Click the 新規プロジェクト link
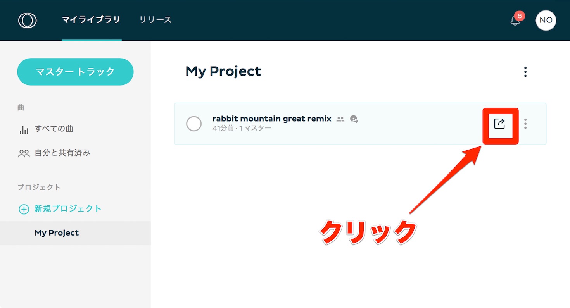 (68, 208)
